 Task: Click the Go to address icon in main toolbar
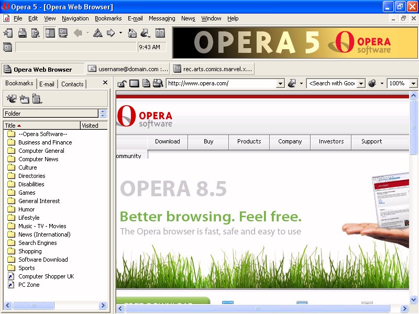[x=145, y=33]
